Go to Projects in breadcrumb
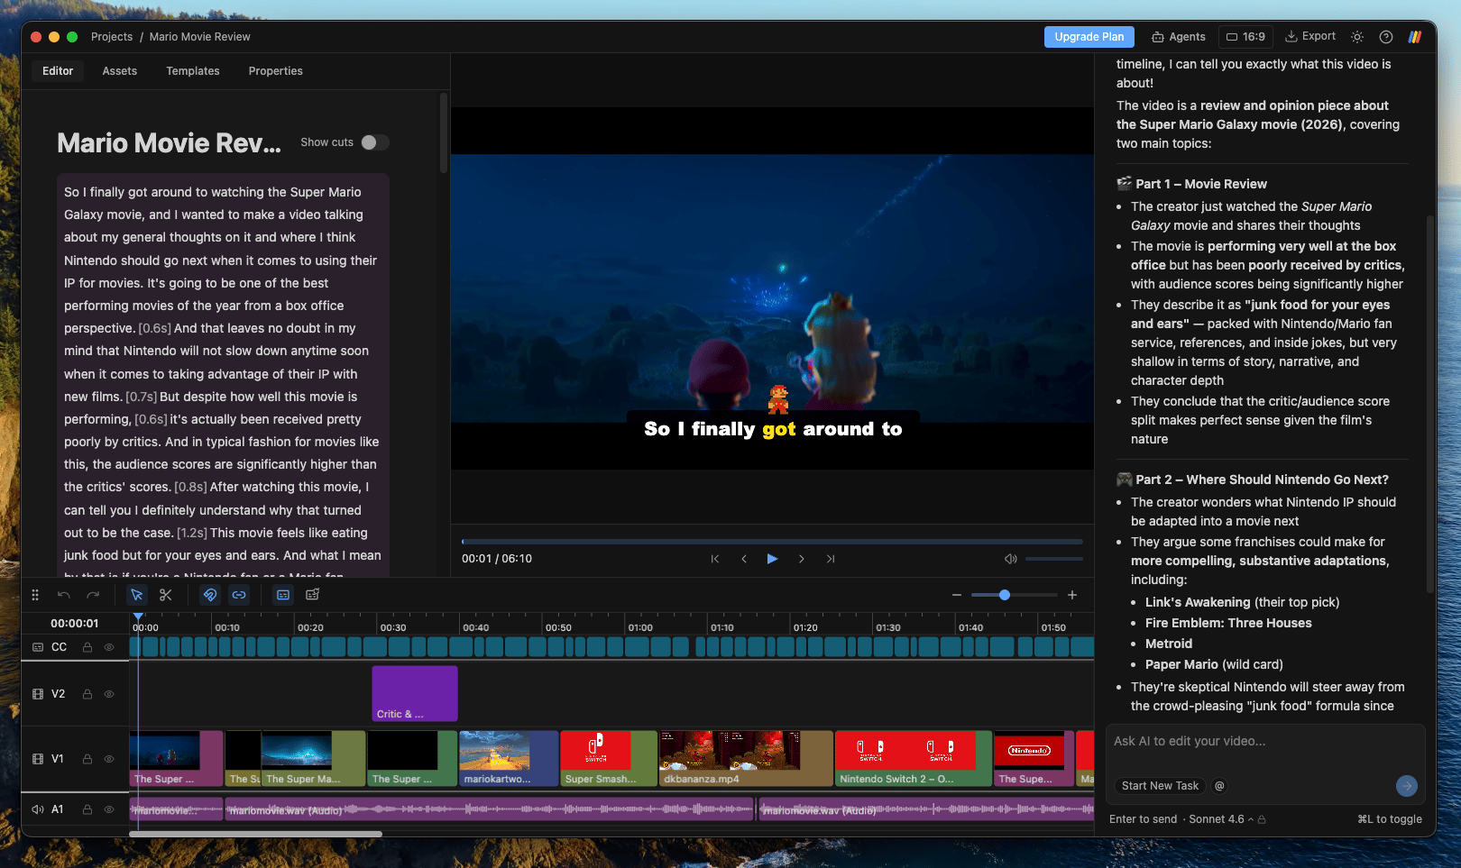 pyautogui.click(x=112, y=37)
